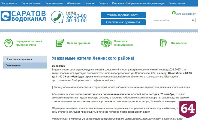
Task: Open the Водоснабжение menu
Action: 31,3
